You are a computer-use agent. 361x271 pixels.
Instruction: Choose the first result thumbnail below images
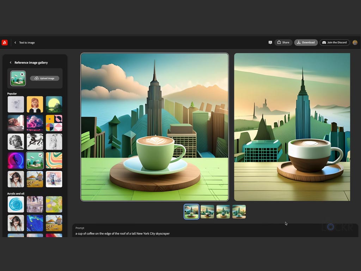pos(191,212)
